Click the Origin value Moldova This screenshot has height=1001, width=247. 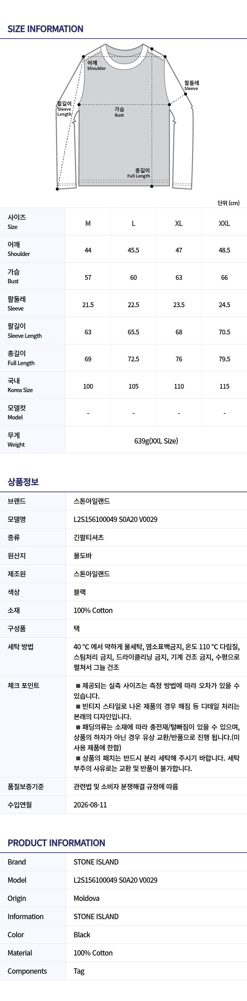tap(87, 898)
